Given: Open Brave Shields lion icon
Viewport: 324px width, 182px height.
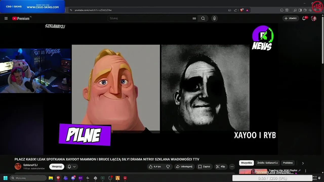Looking at the screenshot, I should pyautogui.click(x=242, y=10).
